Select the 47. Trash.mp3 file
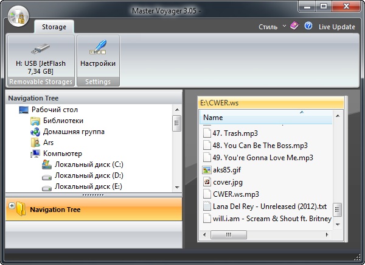Image resolution: width=365 pixels, height=265 pixels. click(234, 132)
